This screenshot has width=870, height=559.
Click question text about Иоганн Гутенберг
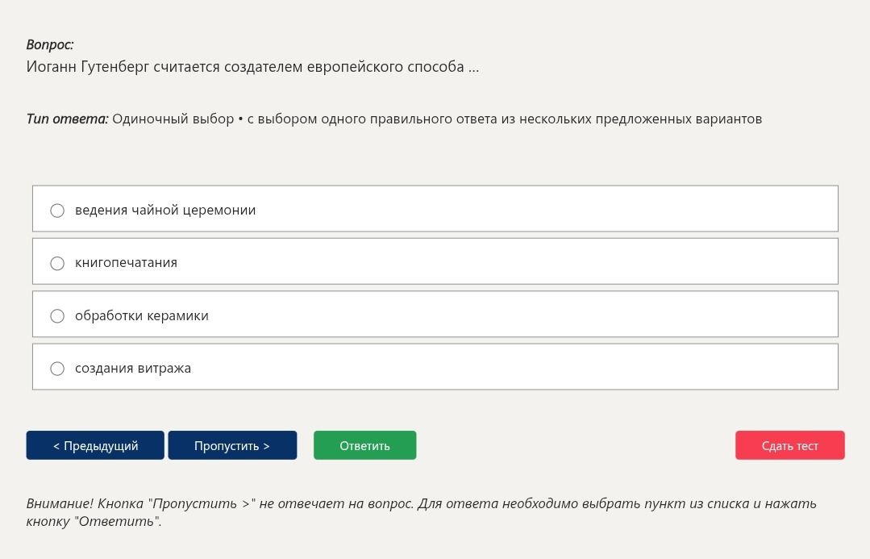252,67
